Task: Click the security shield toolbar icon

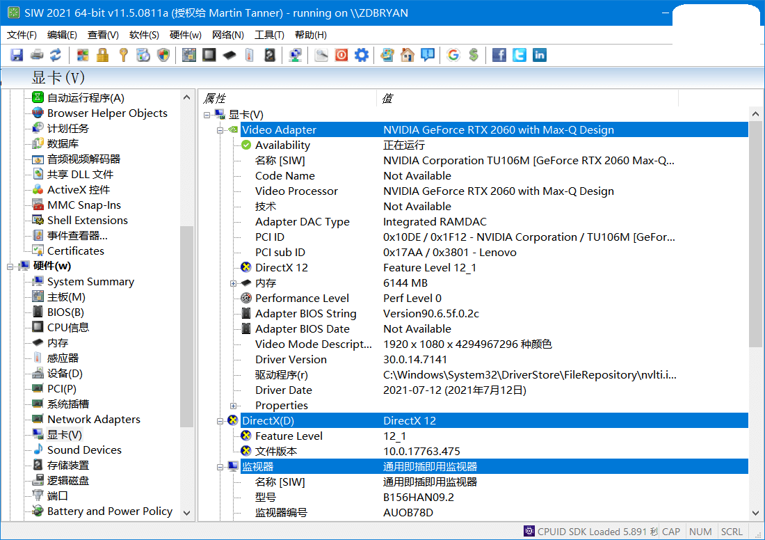Action: point(163,55)
